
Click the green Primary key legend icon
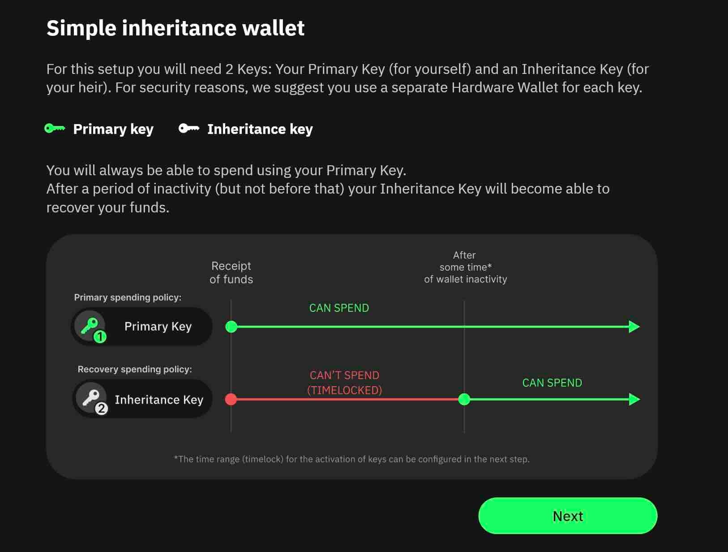point(55,129)
